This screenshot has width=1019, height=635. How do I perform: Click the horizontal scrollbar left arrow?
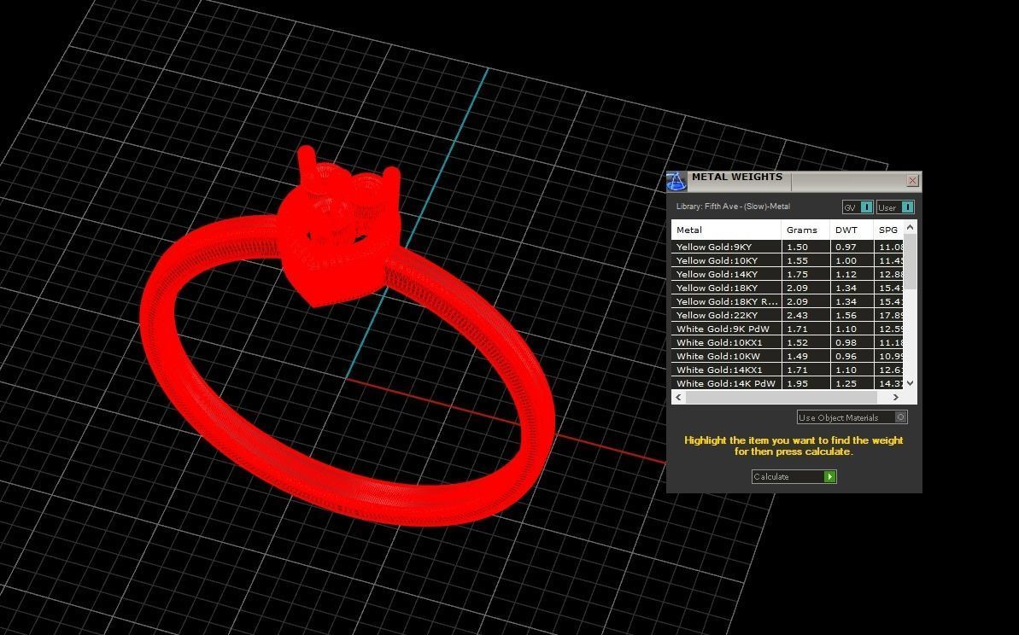point(678,397)
